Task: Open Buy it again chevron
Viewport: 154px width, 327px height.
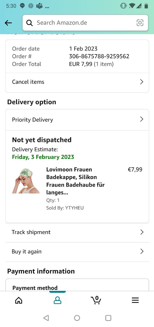Action: pyautogui.click(x=142, y=251)
